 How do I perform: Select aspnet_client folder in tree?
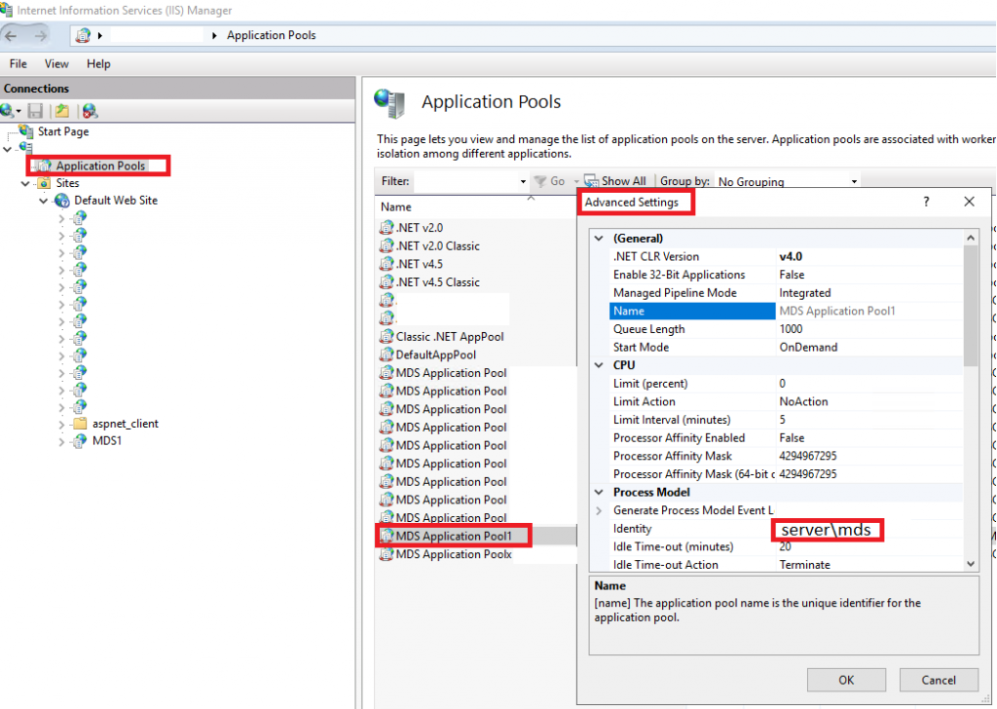[x=126, y=424]
